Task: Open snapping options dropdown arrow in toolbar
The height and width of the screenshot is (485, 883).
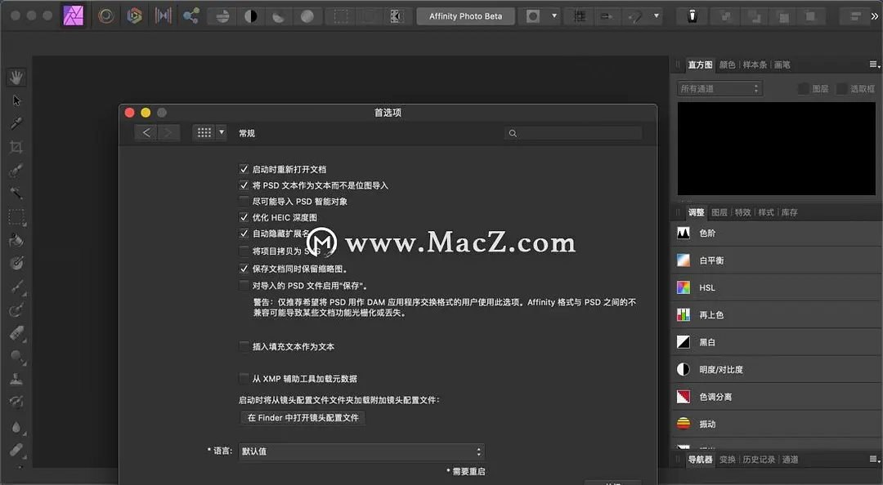Action: pyautogui.click(x=656, y=16)
